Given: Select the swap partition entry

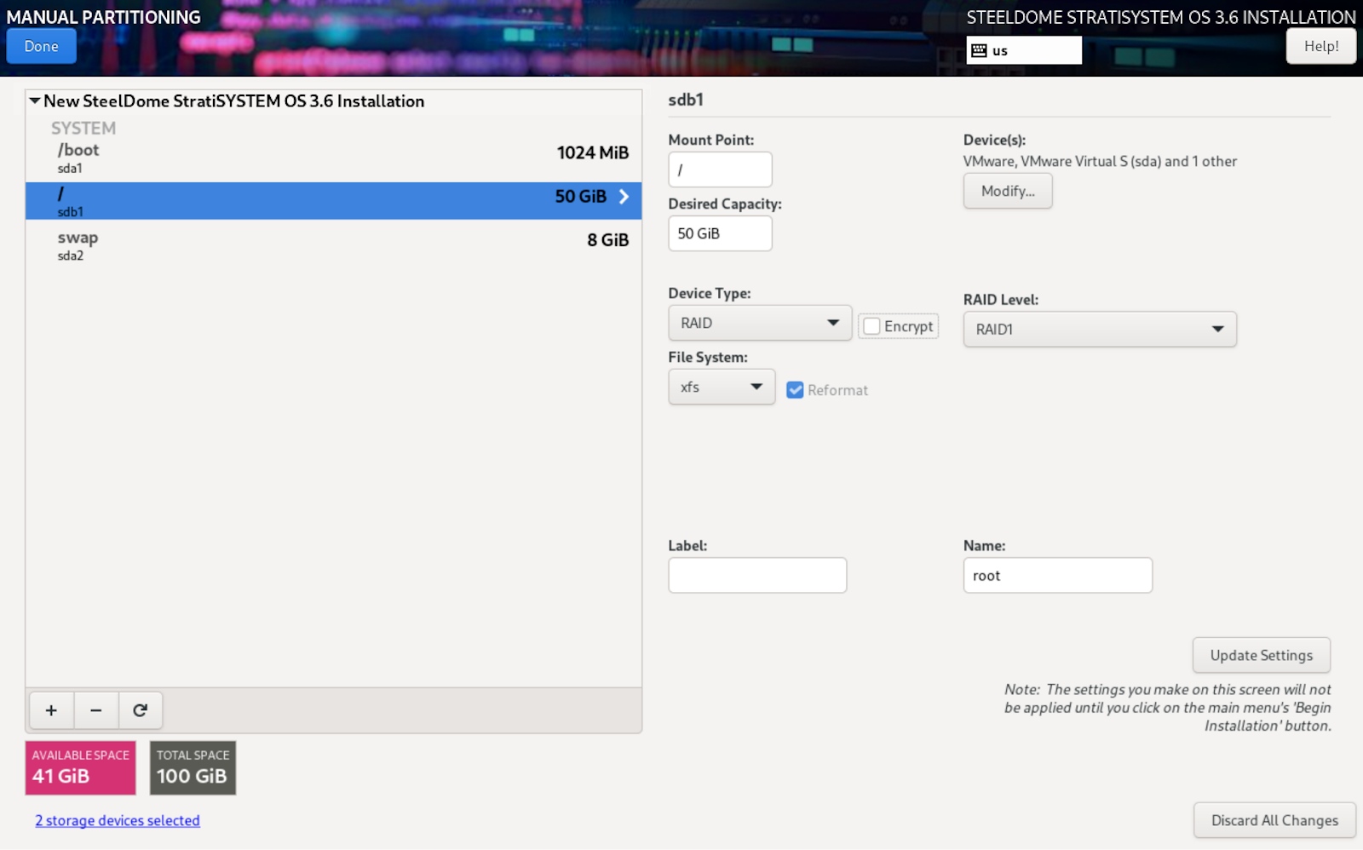Looking at the screenshot, I should (333, 245).
